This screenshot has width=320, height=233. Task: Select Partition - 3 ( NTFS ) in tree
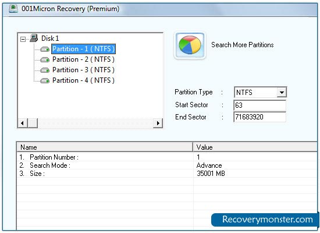click(83, 70)
